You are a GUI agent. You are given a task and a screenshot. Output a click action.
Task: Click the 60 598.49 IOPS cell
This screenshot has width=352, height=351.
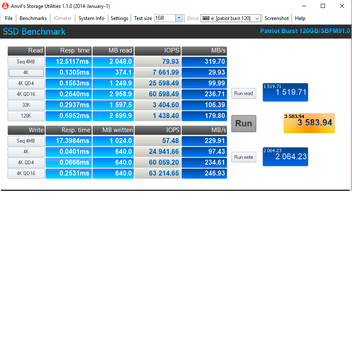click(x=158, y=94)
